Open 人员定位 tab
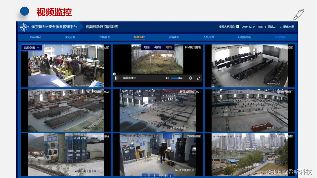 208,37
